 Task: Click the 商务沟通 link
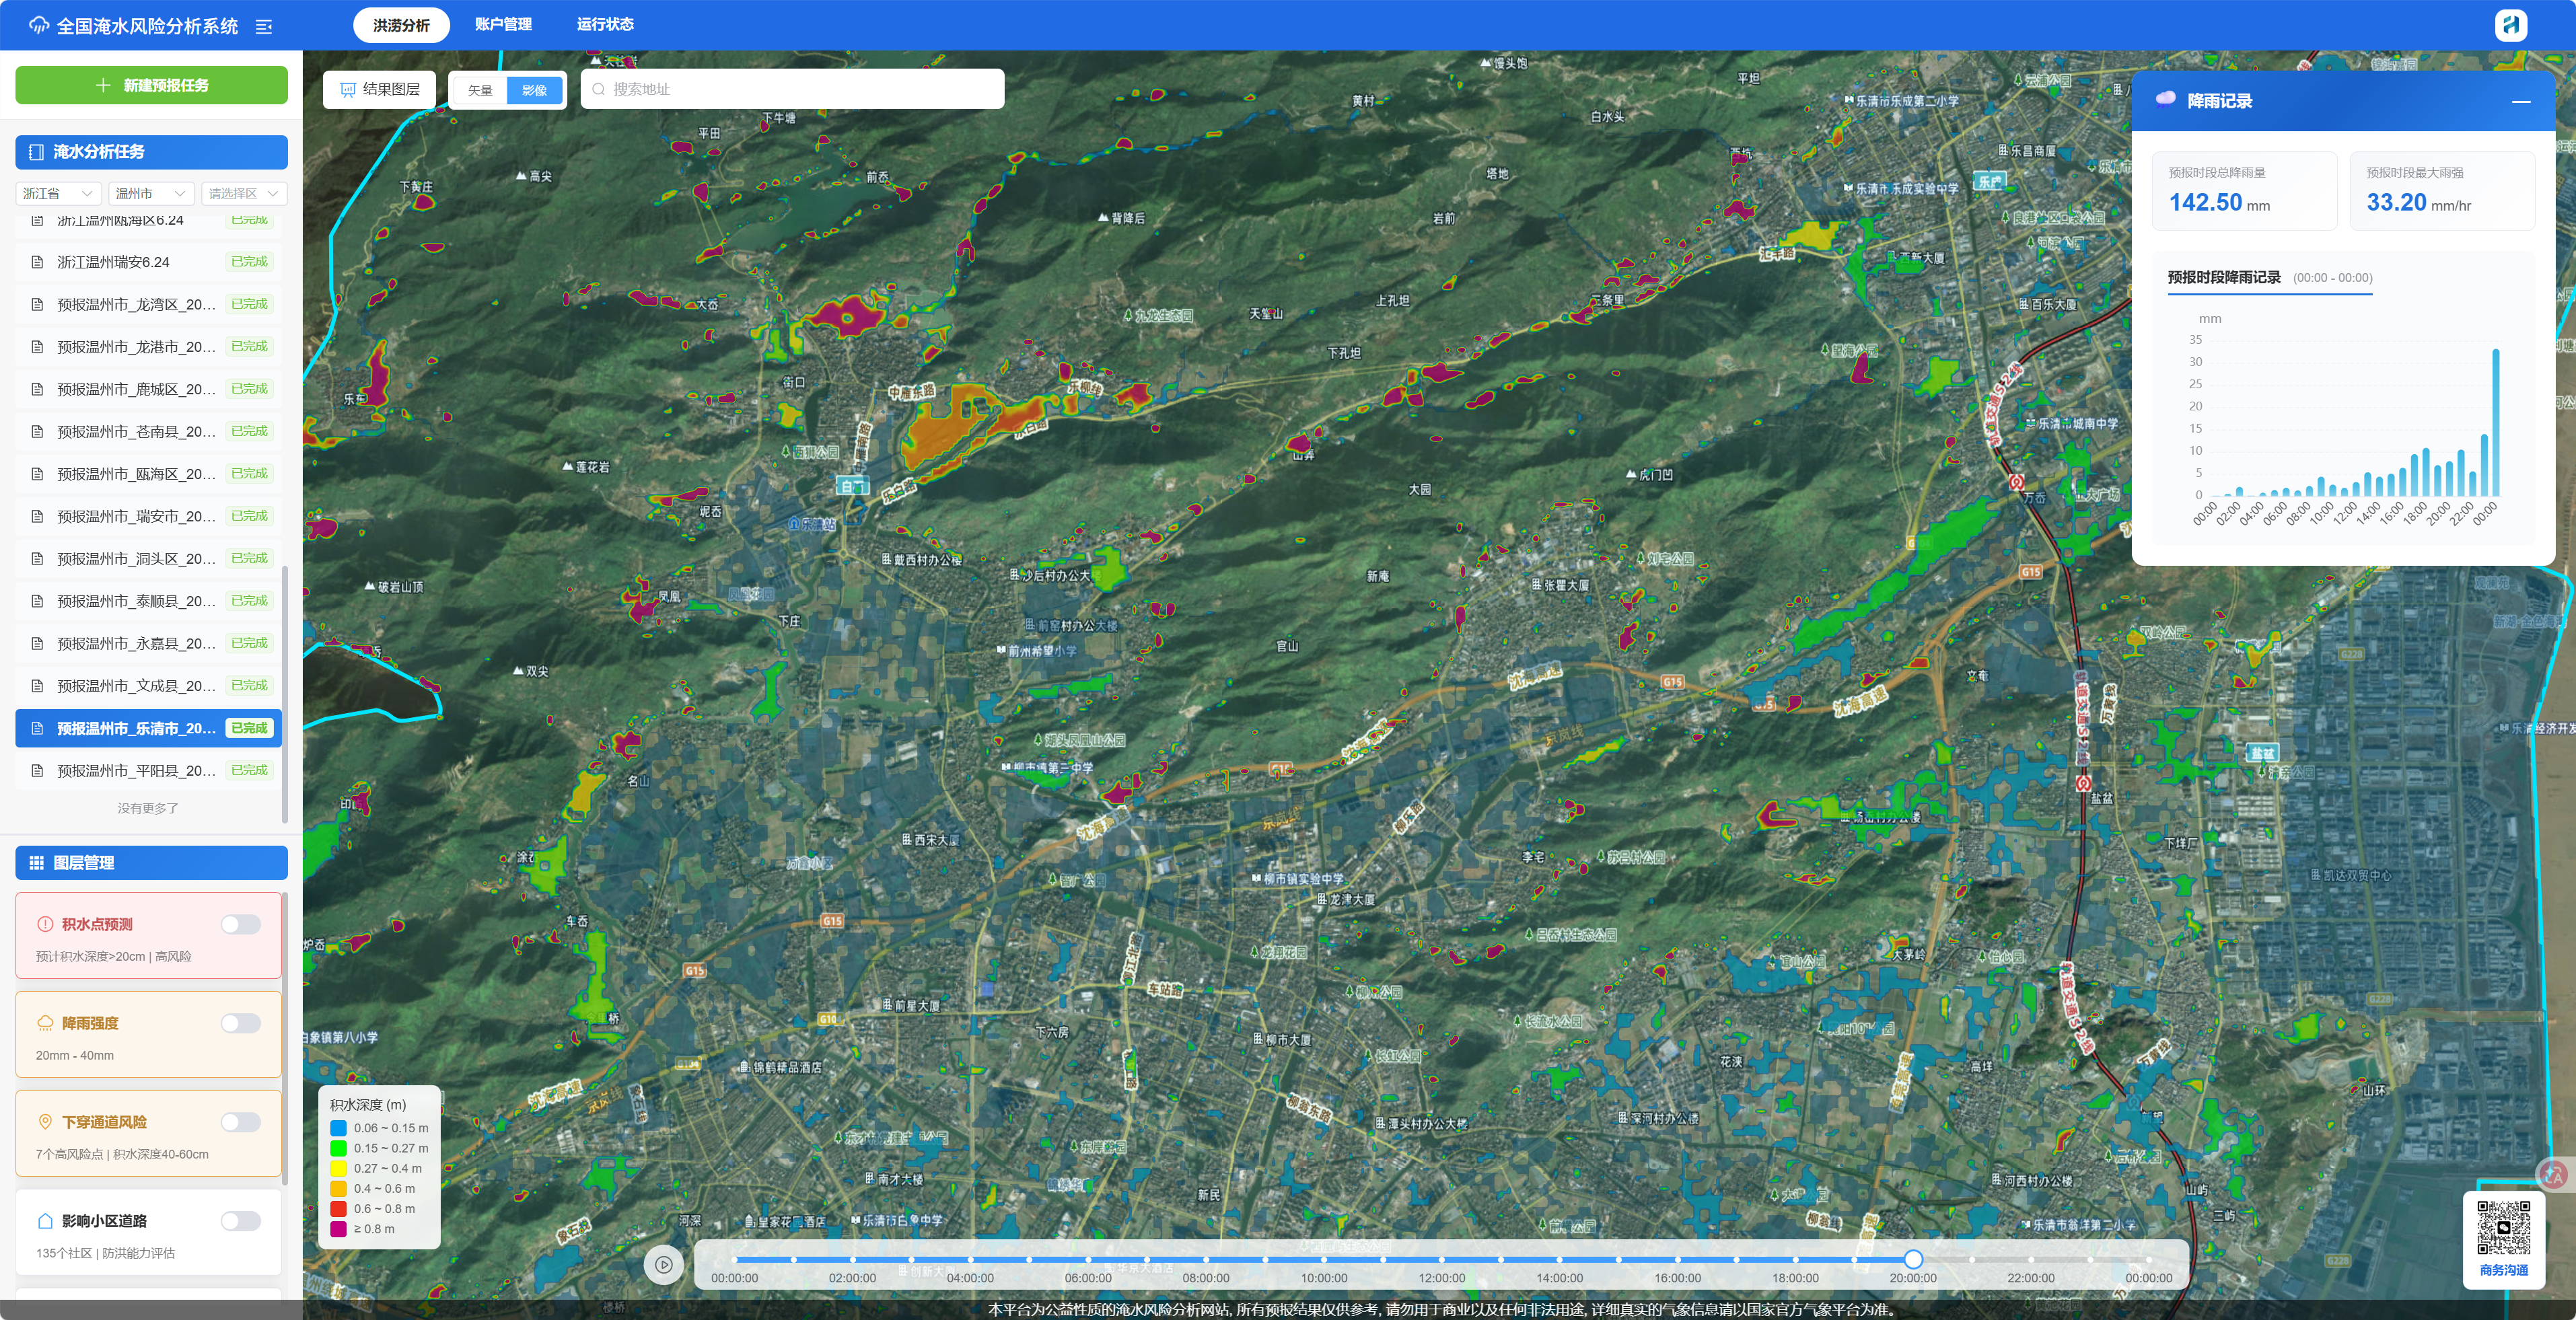click(2503, 1271)
